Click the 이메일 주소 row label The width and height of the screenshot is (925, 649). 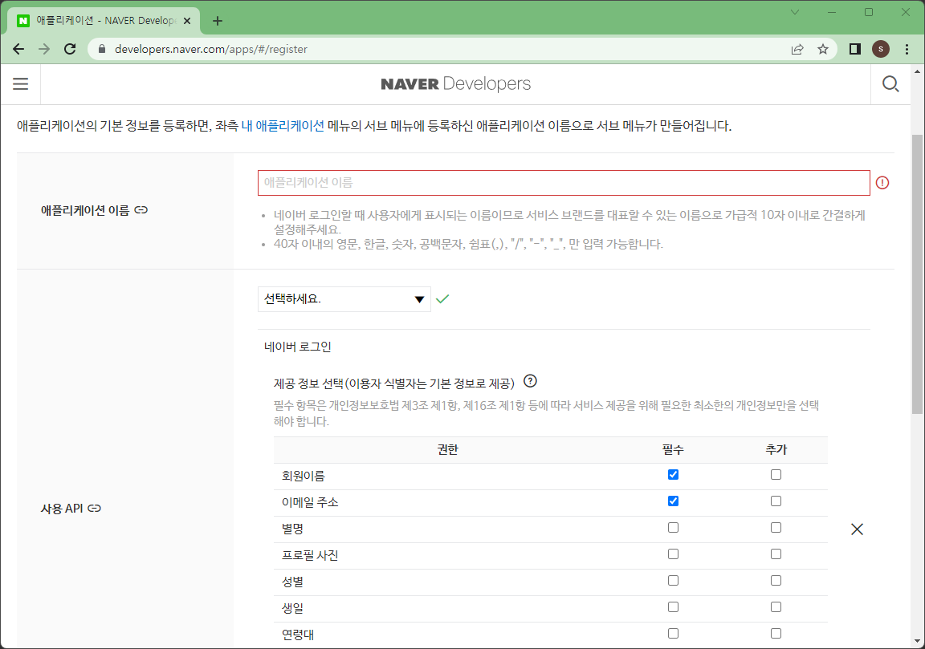pyautogui.click(x=310, y=502)
